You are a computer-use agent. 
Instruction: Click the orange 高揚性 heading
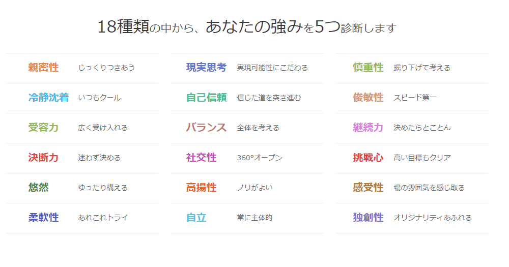[x=201, y=187]
